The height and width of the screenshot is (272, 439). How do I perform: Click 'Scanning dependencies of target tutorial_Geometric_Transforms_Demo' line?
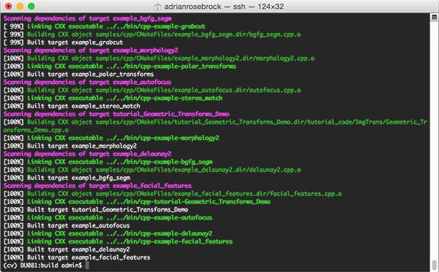116,114
